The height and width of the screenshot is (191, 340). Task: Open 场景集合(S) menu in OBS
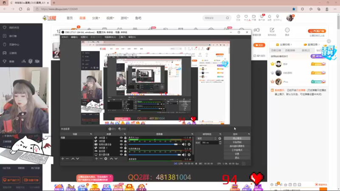point(110,37)
